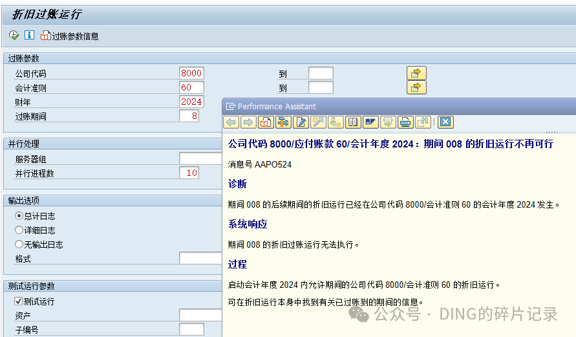The image size is (576, 337).
Task: Go forward in Performance Assistant
Action: [x=249, y=122]
